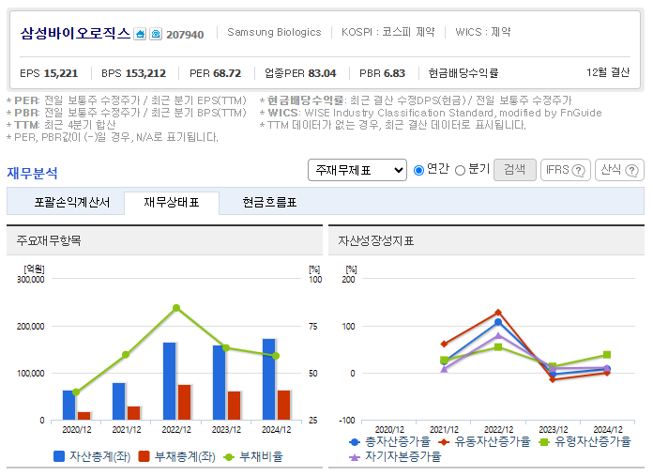Switch to the 포괄손익계산서 tab
Image resolution: width=653 pixels, height=476 pixels.
(71, 202)
